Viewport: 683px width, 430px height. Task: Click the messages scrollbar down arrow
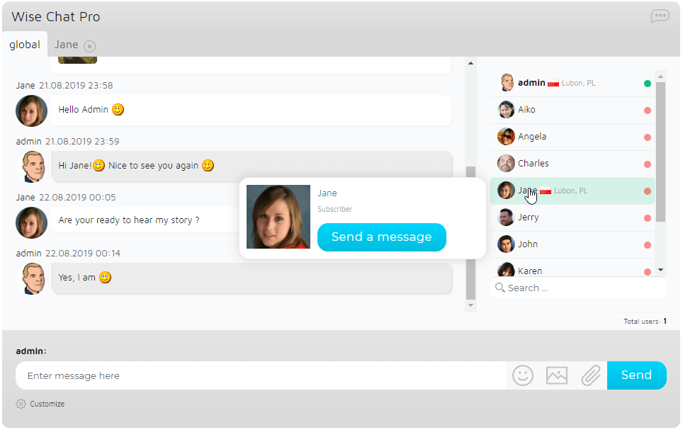(470, 305)
